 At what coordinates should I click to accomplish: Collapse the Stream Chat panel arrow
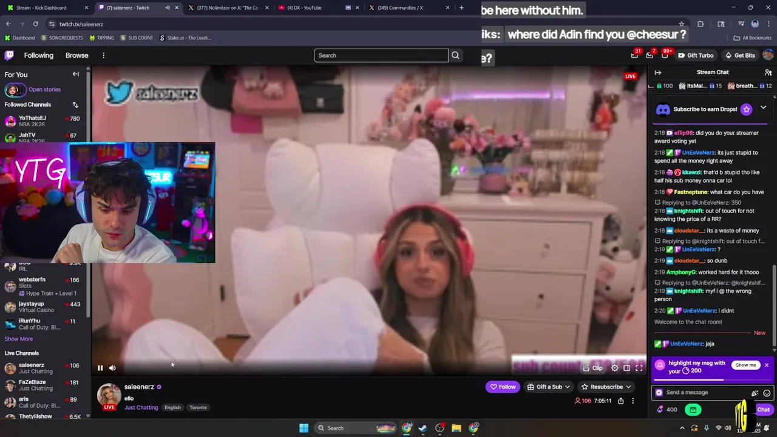(x=657, y=72)
